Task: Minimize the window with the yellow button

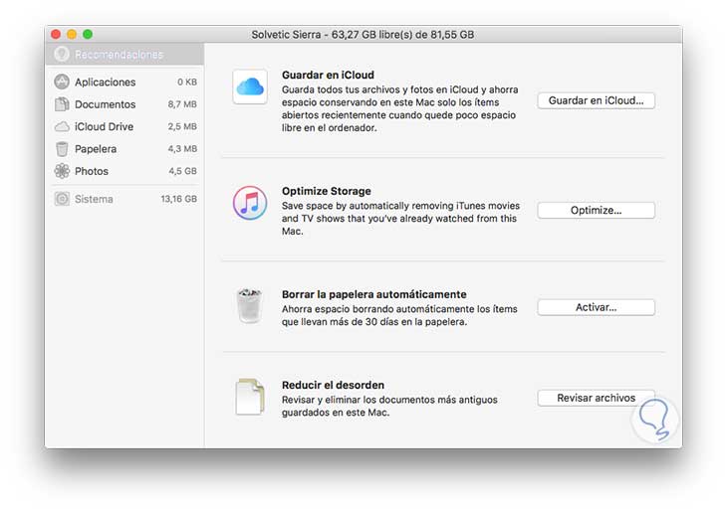Action: point(72,34)
